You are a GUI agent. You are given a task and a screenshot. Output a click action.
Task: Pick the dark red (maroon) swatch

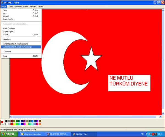coord(12,121)
